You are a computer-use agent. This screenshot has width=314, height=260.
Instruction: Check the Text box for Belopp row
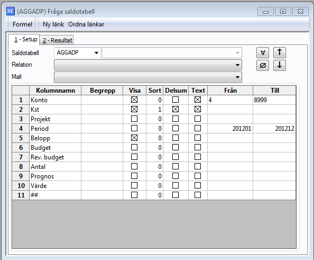(198, 138)
